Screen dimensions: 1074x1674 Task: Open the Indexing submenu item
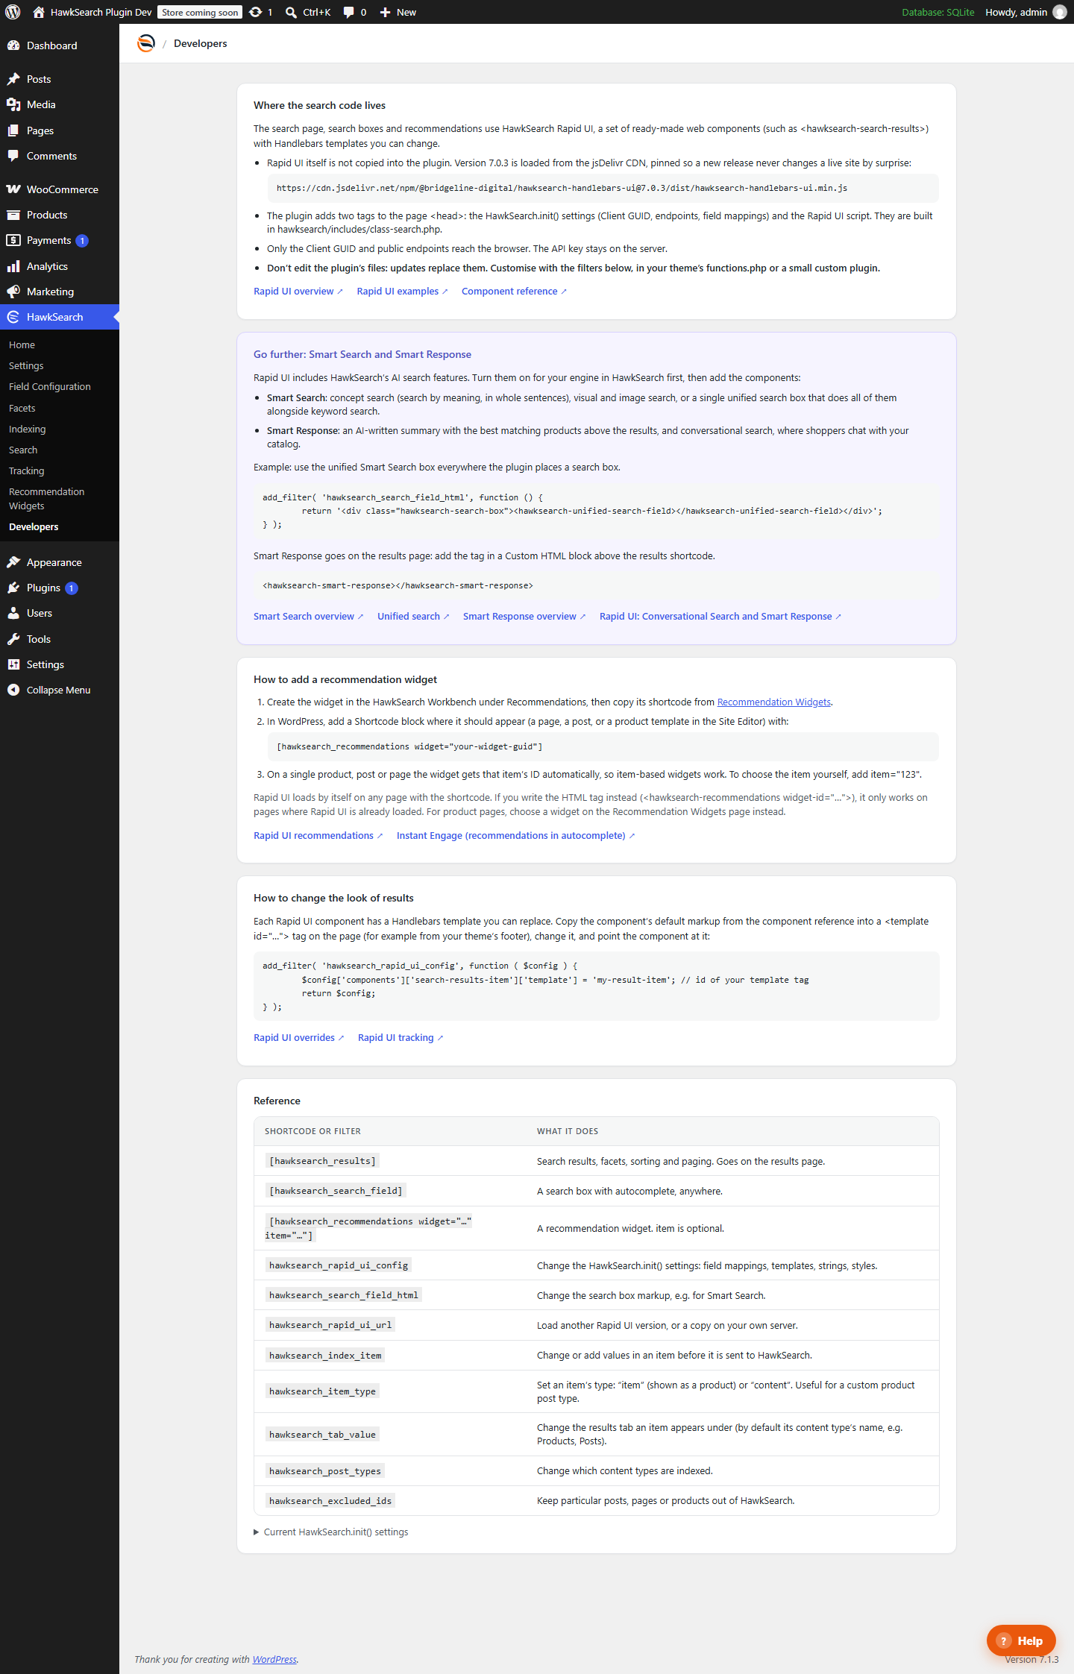point(28,429)
